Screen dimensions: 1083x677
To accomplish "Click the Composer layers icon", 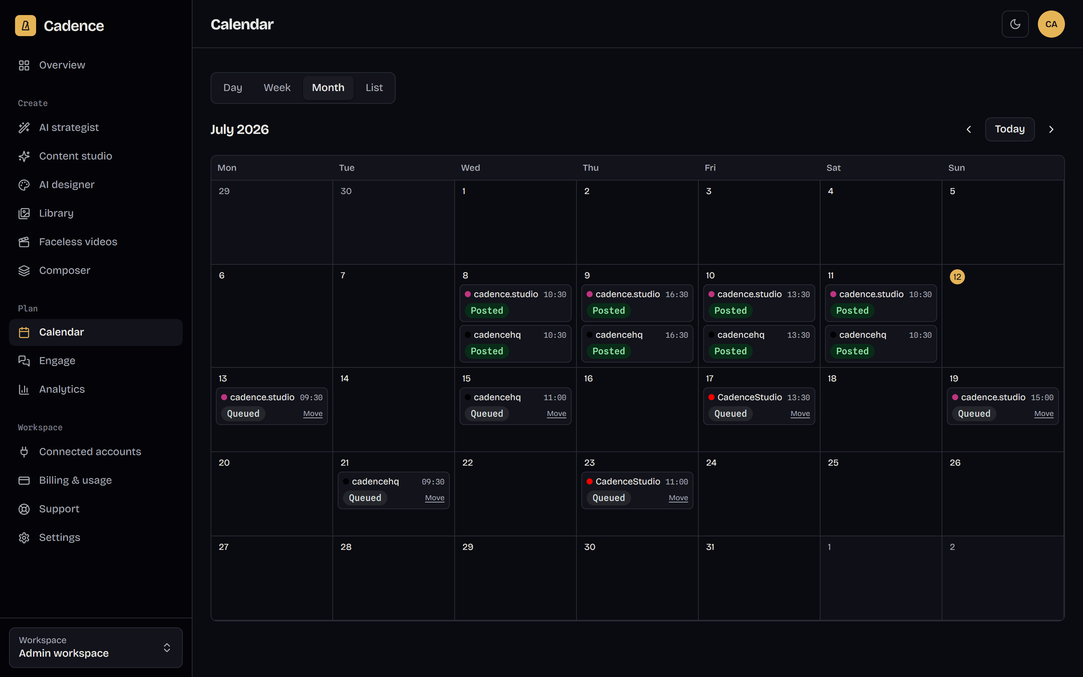I will point(24,271).
